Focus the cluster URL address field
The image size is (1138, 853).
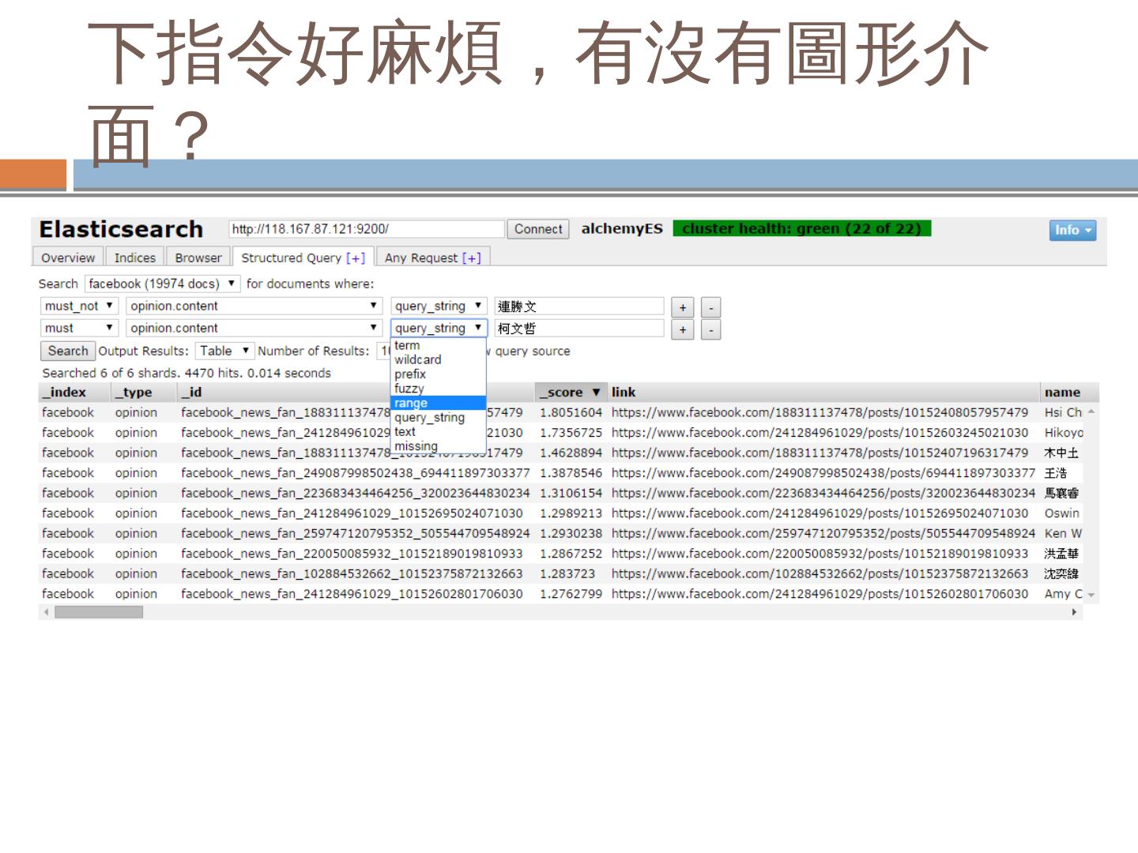click(367, 229)
